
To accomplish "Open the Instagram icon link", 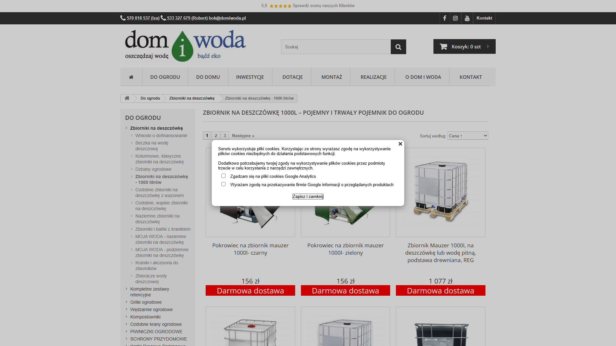I will (455, 18).
